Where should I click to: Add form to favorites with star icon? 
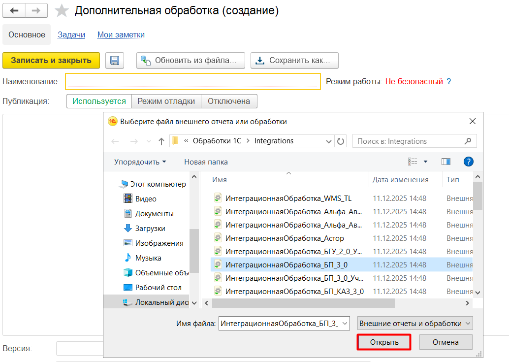(62, 11)
